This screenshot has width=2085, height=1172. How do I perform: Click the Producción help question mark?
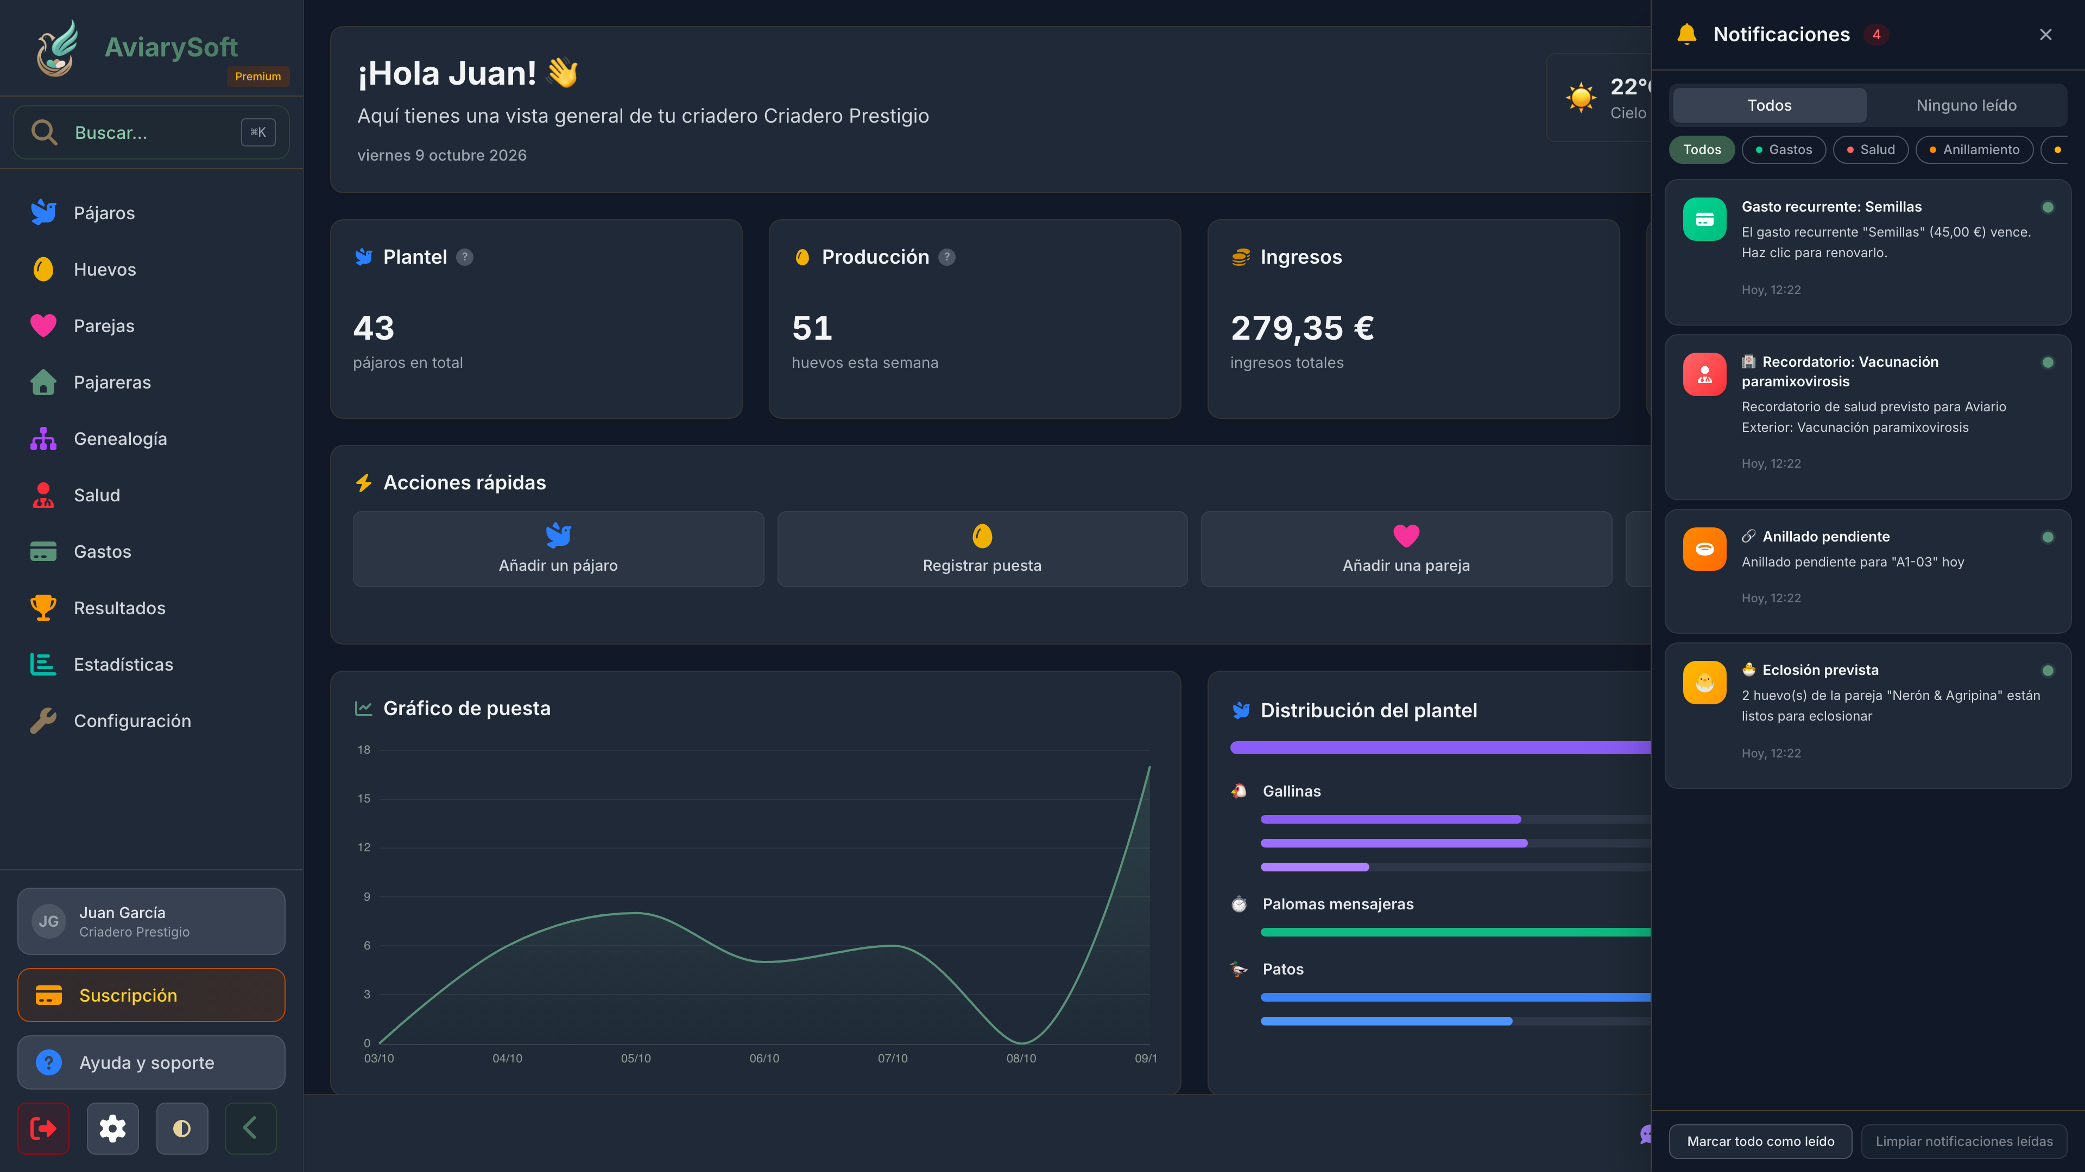947,257
